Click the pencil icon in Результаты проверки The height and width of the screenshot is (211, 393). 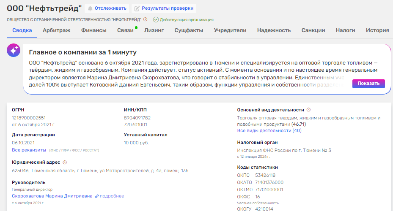click(137, 8)
